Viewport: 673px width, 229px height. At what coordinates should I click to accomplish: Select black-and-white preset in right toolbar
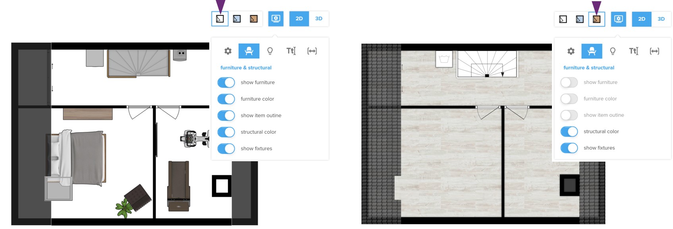(x=563, y=19)
